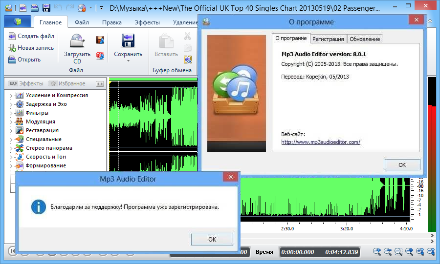The height and width of the screenshot is (264, 440).
Task: Select the Эффекты panel tab
Action: coord(26,83)
